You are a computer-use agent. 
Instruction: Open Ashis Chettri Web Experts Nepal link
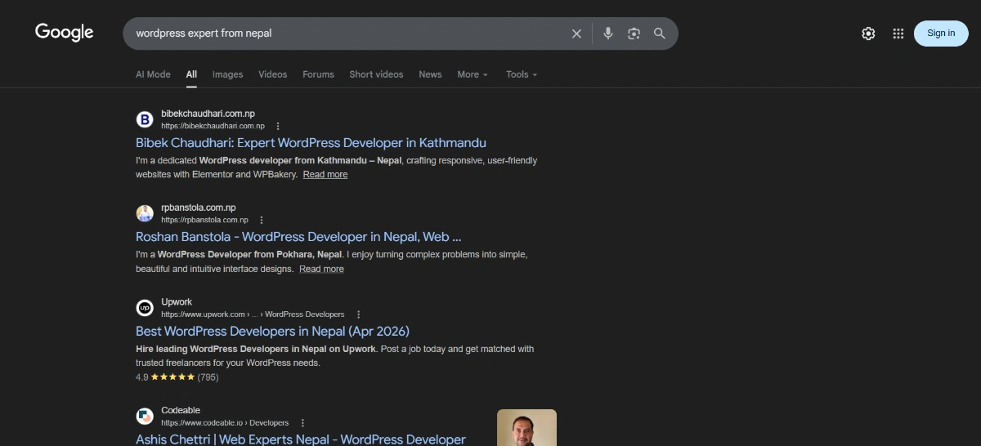[301, 439]
